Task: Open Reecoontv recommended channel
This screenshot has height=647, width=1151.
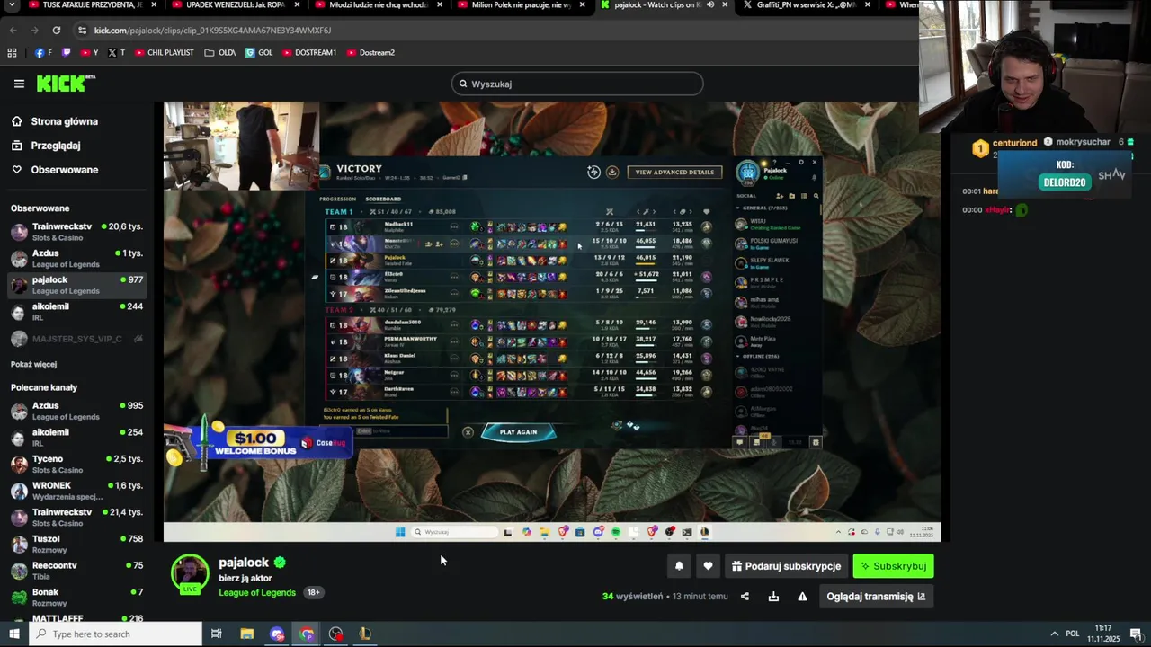Action: [x=77, y=571]
